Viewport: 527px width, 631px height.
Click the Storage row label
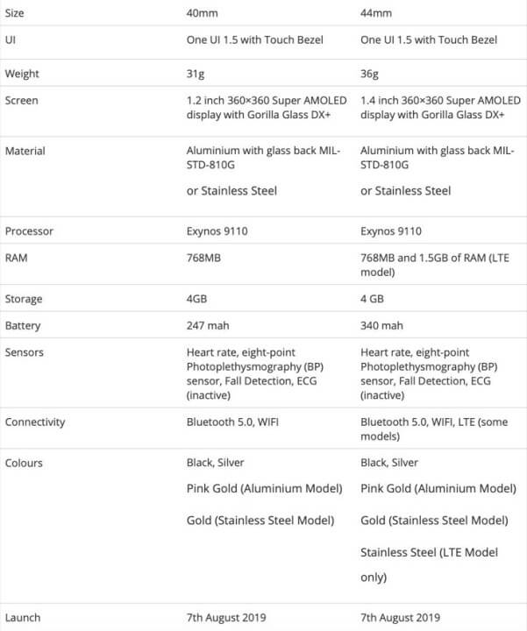[24, 299]
